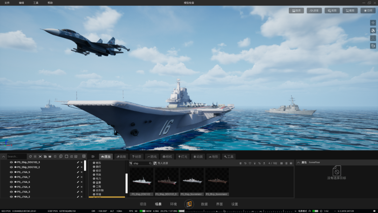Select the PS_Ship_DDG102 asset thumbnail
The height and width of the screenshot is (213, 378).
point(141,181)
